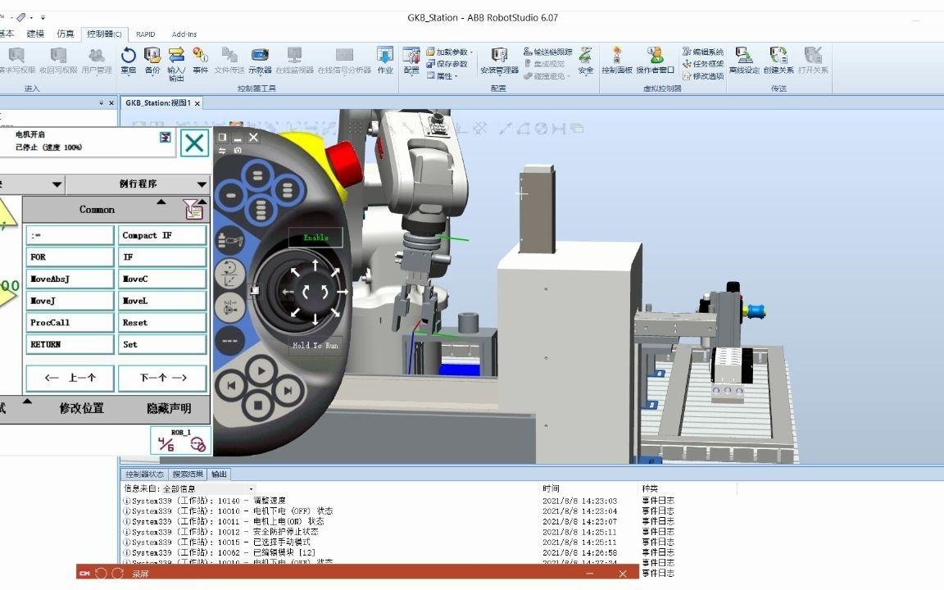Click the top programmable key on FlexPendant

click(x=257, y=176)
